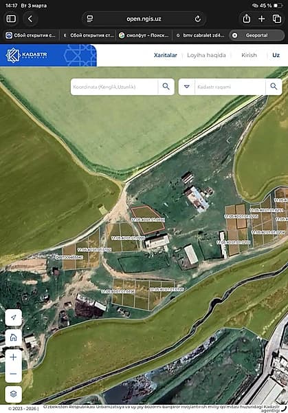This screenshot has width=288, height=413.
Task: Close the Geoportal tab with X icon
Action: point(234,35)
